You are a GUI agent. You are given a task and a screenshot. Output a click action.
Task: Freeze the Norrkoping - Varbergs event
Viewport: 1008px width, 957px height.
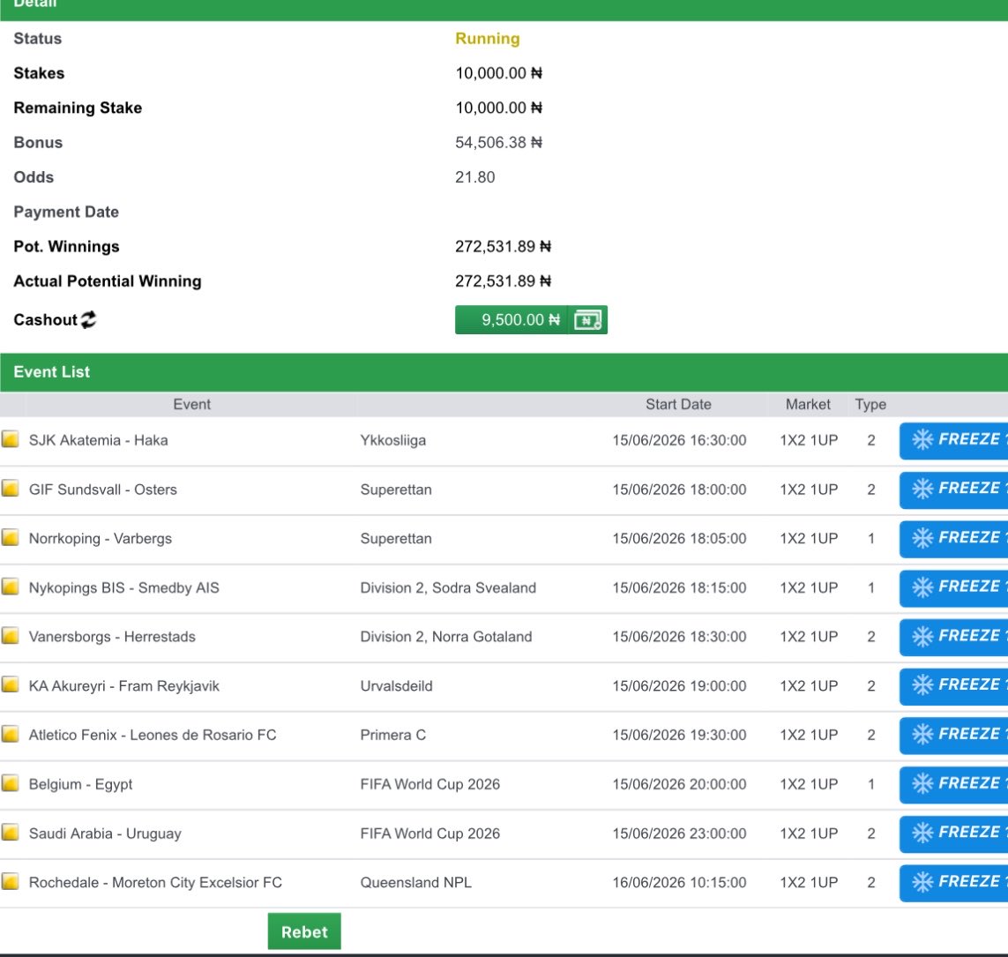pos(953,539)
